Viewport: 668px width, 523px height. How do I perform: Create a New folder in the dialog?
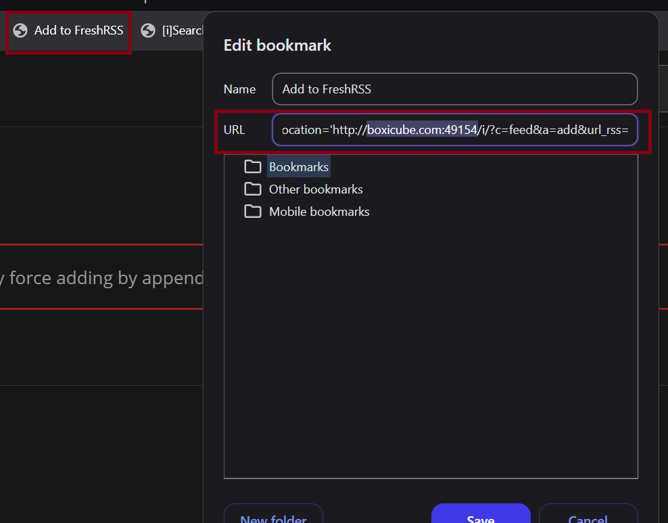coord(273,514)
